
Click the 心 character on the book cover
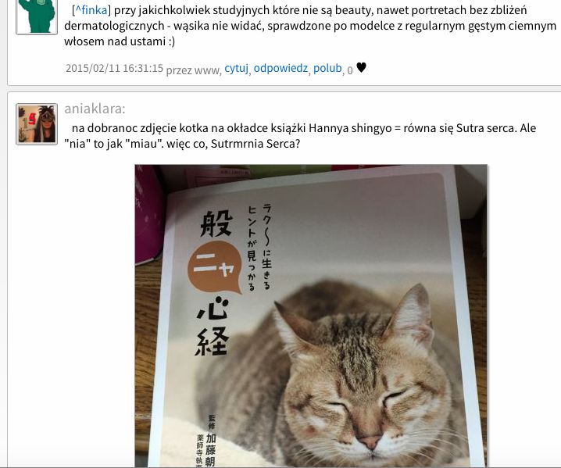(x=212, y=309)
